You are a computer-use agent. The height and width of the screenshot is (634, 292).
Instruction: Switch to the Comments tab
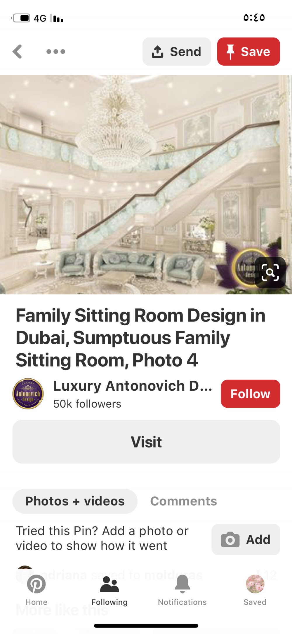pyautogui.click(x=184, y=501)
